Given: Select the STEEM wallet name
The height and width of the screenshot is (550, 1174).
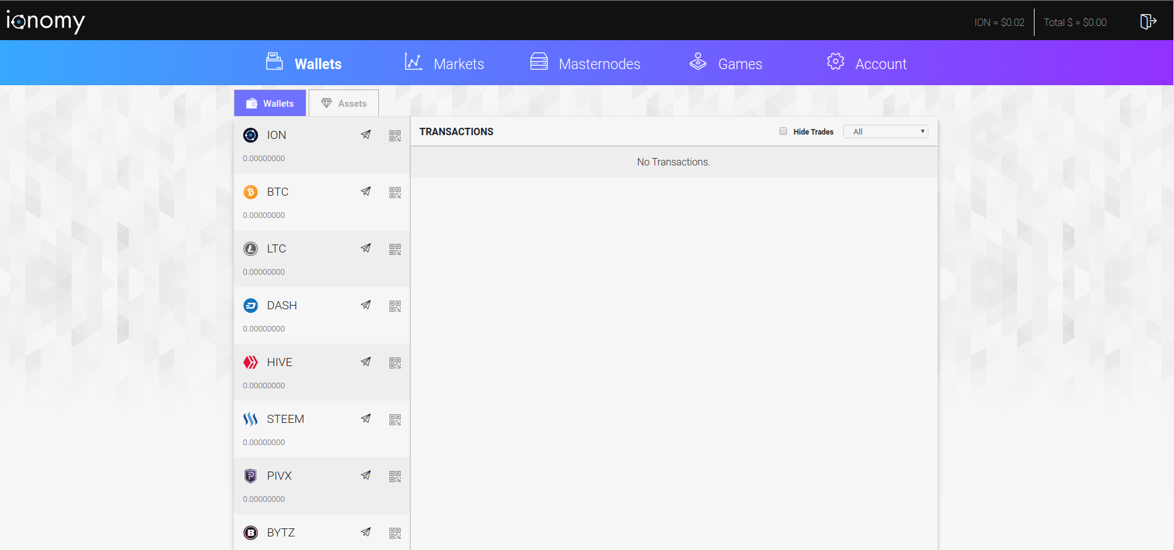Looking at the screenshot, I should point(286,419).
